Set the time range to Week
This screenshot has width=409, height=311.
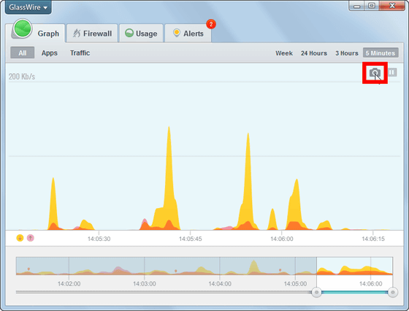[x=284, y=53]
